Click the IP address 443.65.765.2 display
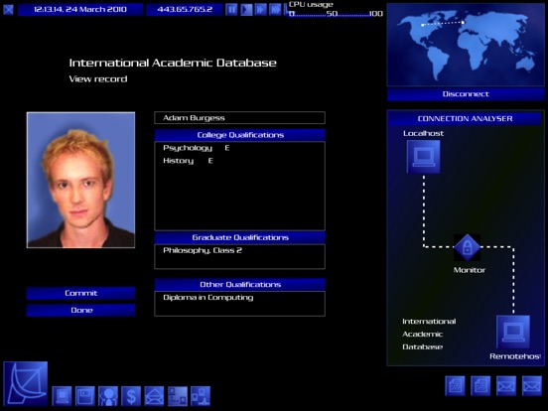The image size is (548, 411). coord(185,10)
